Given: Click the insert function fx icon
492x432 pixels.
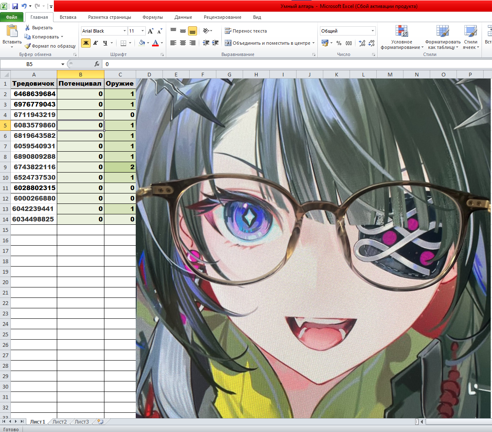Looking at the screenshot, I should click(x=97, y=64).
